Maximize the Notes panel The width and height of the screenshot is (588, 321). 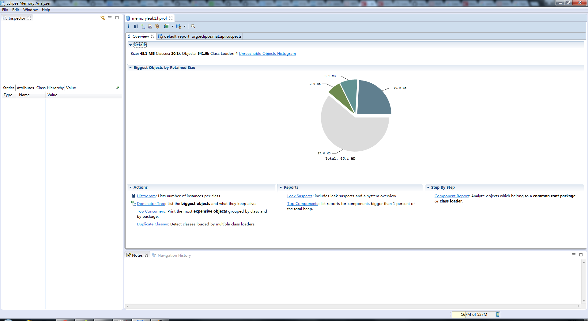(x=581, y=255)
